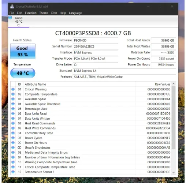The image size is (186, 183).
Task: Click status orb for Available Spare Threshold row
Action: tap(13, 104)
